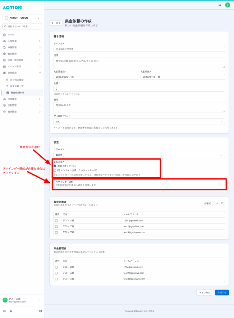Open the ステータス dropdown showing 集金中
Image resolution: width=234 pixels, height=318 pixels.
pyautogui.click(x=139, y=155)
